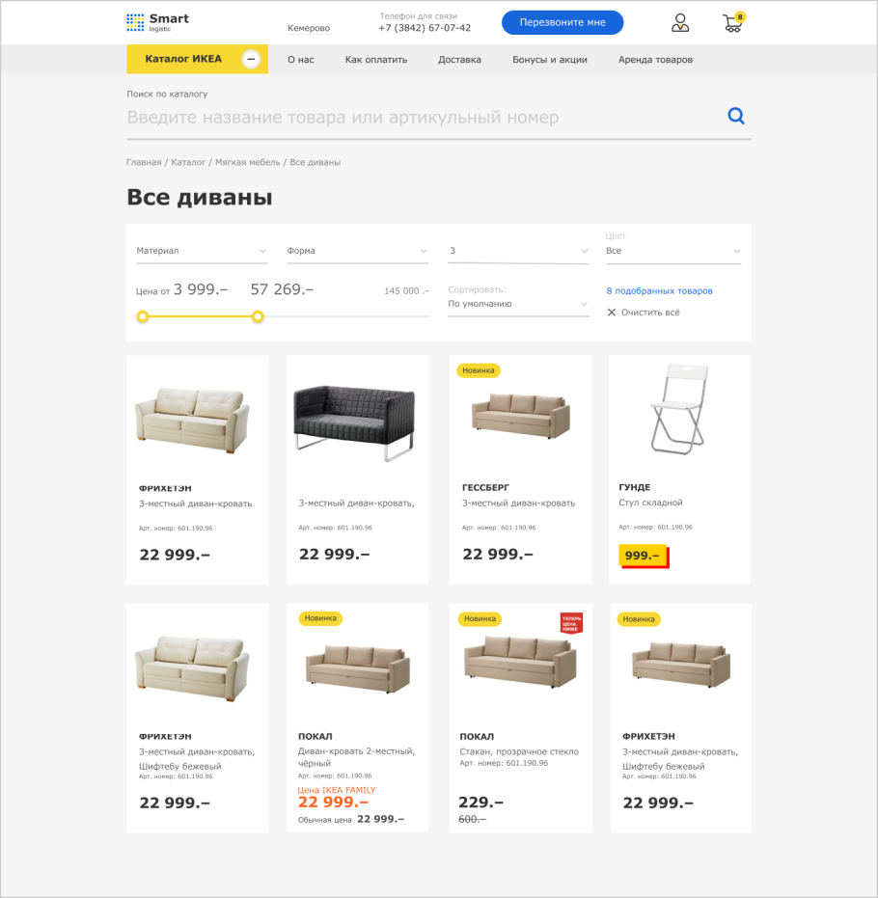
Task: Open the shopping cart icon
Action: pyautogui.click(x=733, y=22)
